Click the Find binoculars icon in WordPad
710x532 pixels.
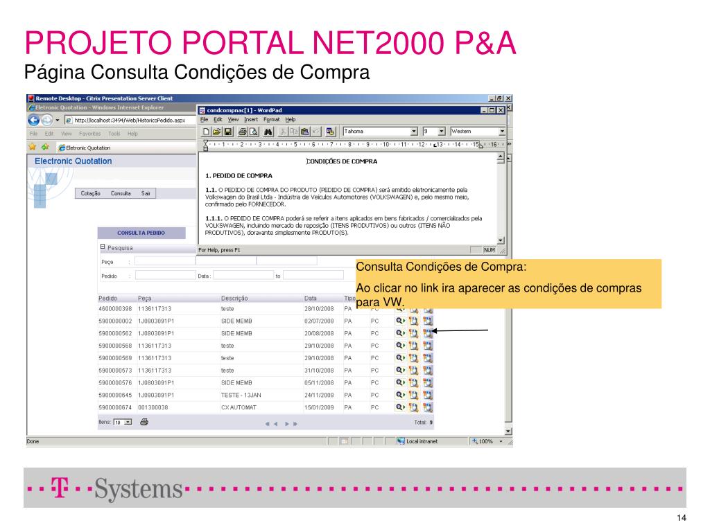coord(268,132)
